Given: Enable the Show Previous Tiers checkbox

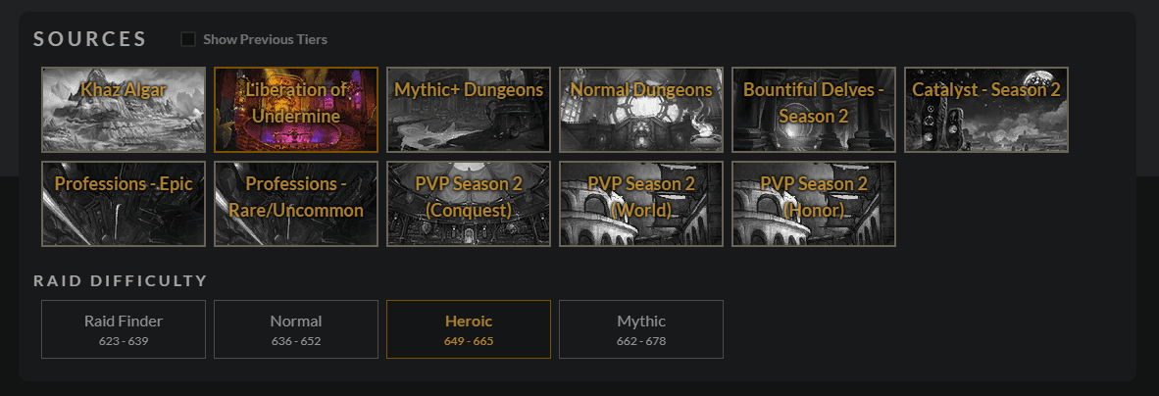Looking at the screenshot, I should pyautogui.click(x=187, y=39).
